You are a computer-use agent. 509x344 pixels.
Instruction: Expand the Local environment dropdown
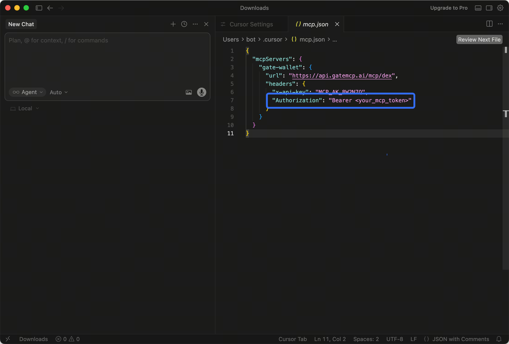tap(25, 108)
